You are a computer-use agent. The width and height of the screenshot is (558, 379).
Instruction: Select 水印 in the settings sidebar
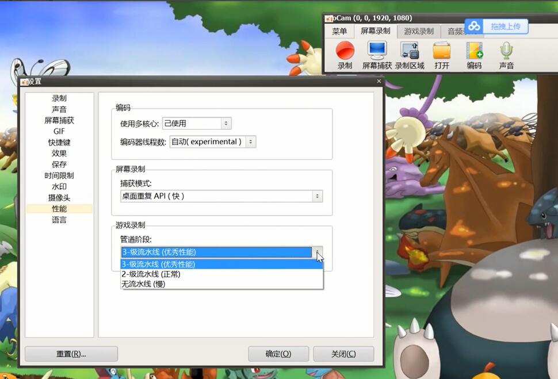(x=59, y=186)
